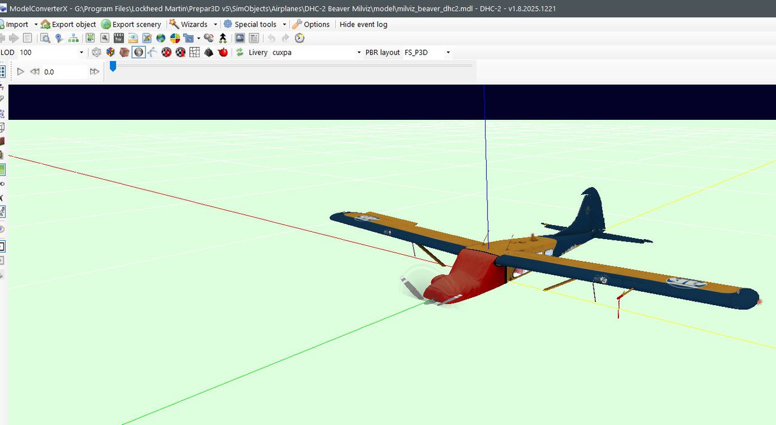Click the four-color circle icon

click(x=175, y=38)
